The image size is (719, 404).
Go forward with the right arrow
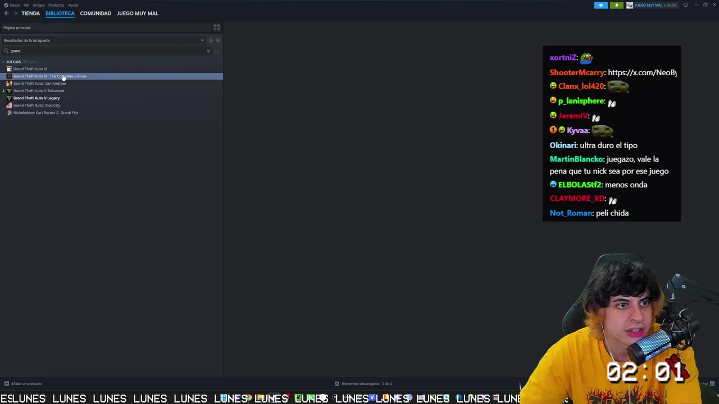click(x=14, y=13)
